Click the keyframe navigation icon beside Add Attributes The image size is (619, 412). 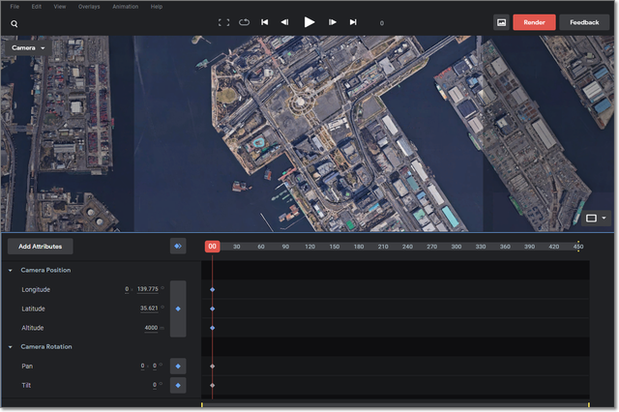[178, 247]
